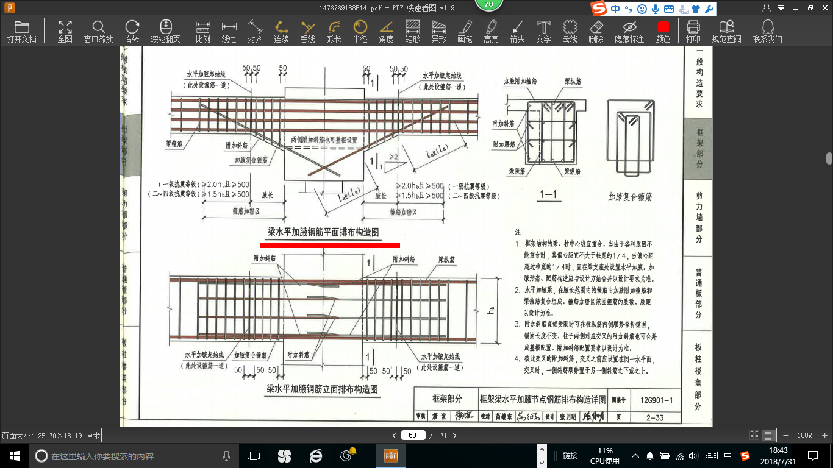This screenshot has height=468, width=833.
Task: Select the perpendicular 垂线 tool
Action: point(308,32)
